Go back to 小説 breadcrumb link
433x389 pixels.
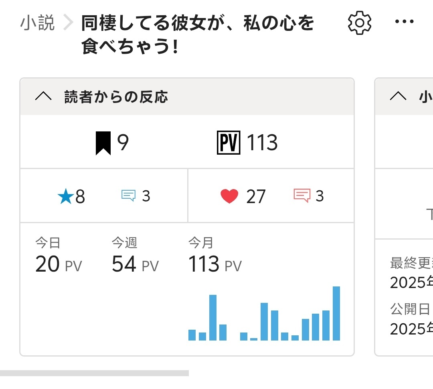coord(37,23)
